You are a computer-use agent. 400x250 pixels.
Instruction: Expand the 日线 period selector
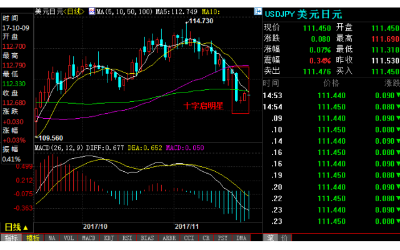[16, 227]
